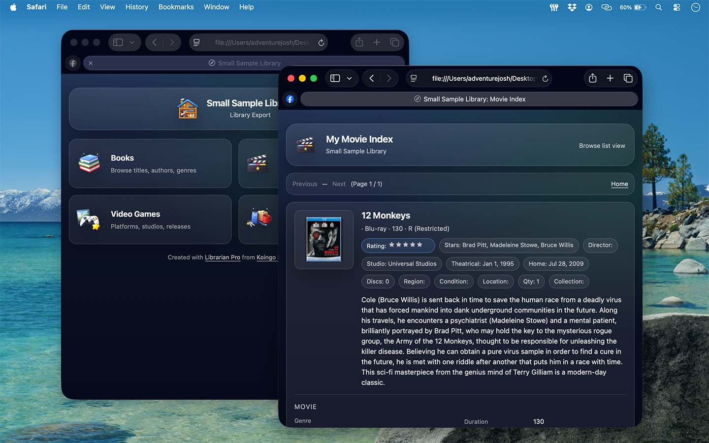
Task: Click the pinned Facebook tab icon
Action: coord(290,99)
